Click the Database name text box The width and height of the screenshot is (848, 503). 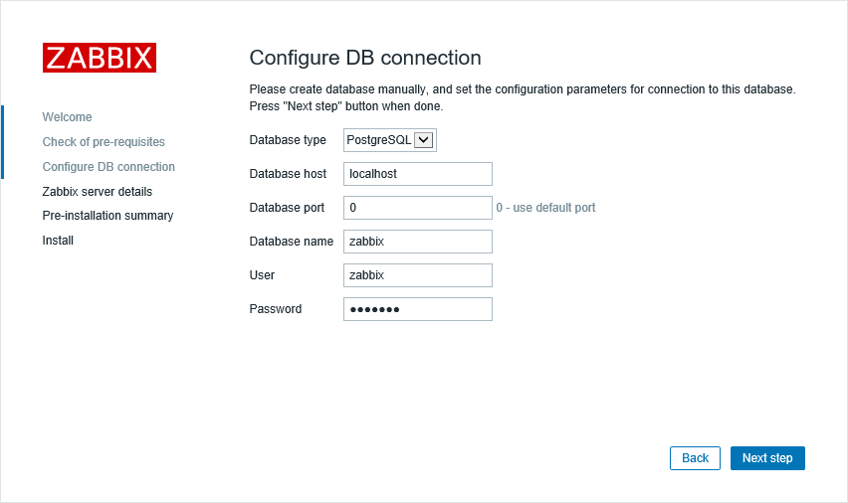tap(417, 242)
